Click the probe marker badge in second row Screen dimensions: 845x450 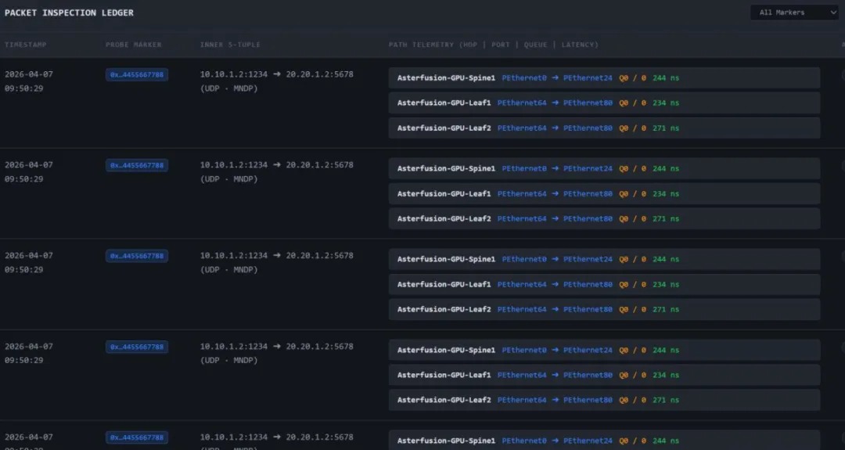[137, 166]
